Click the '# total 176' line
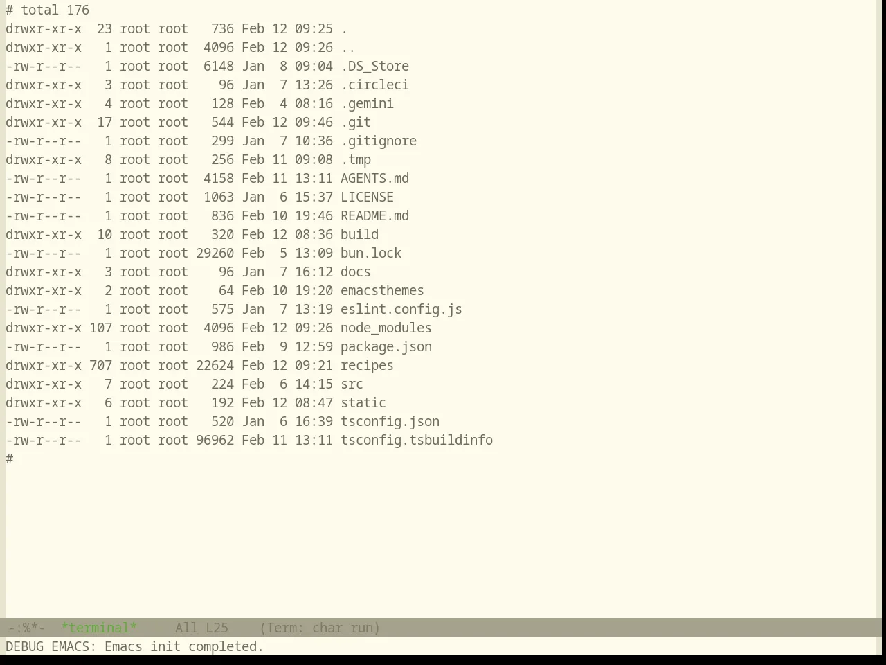The width and height of the screenshot is (886, 665). coord(47,10)
